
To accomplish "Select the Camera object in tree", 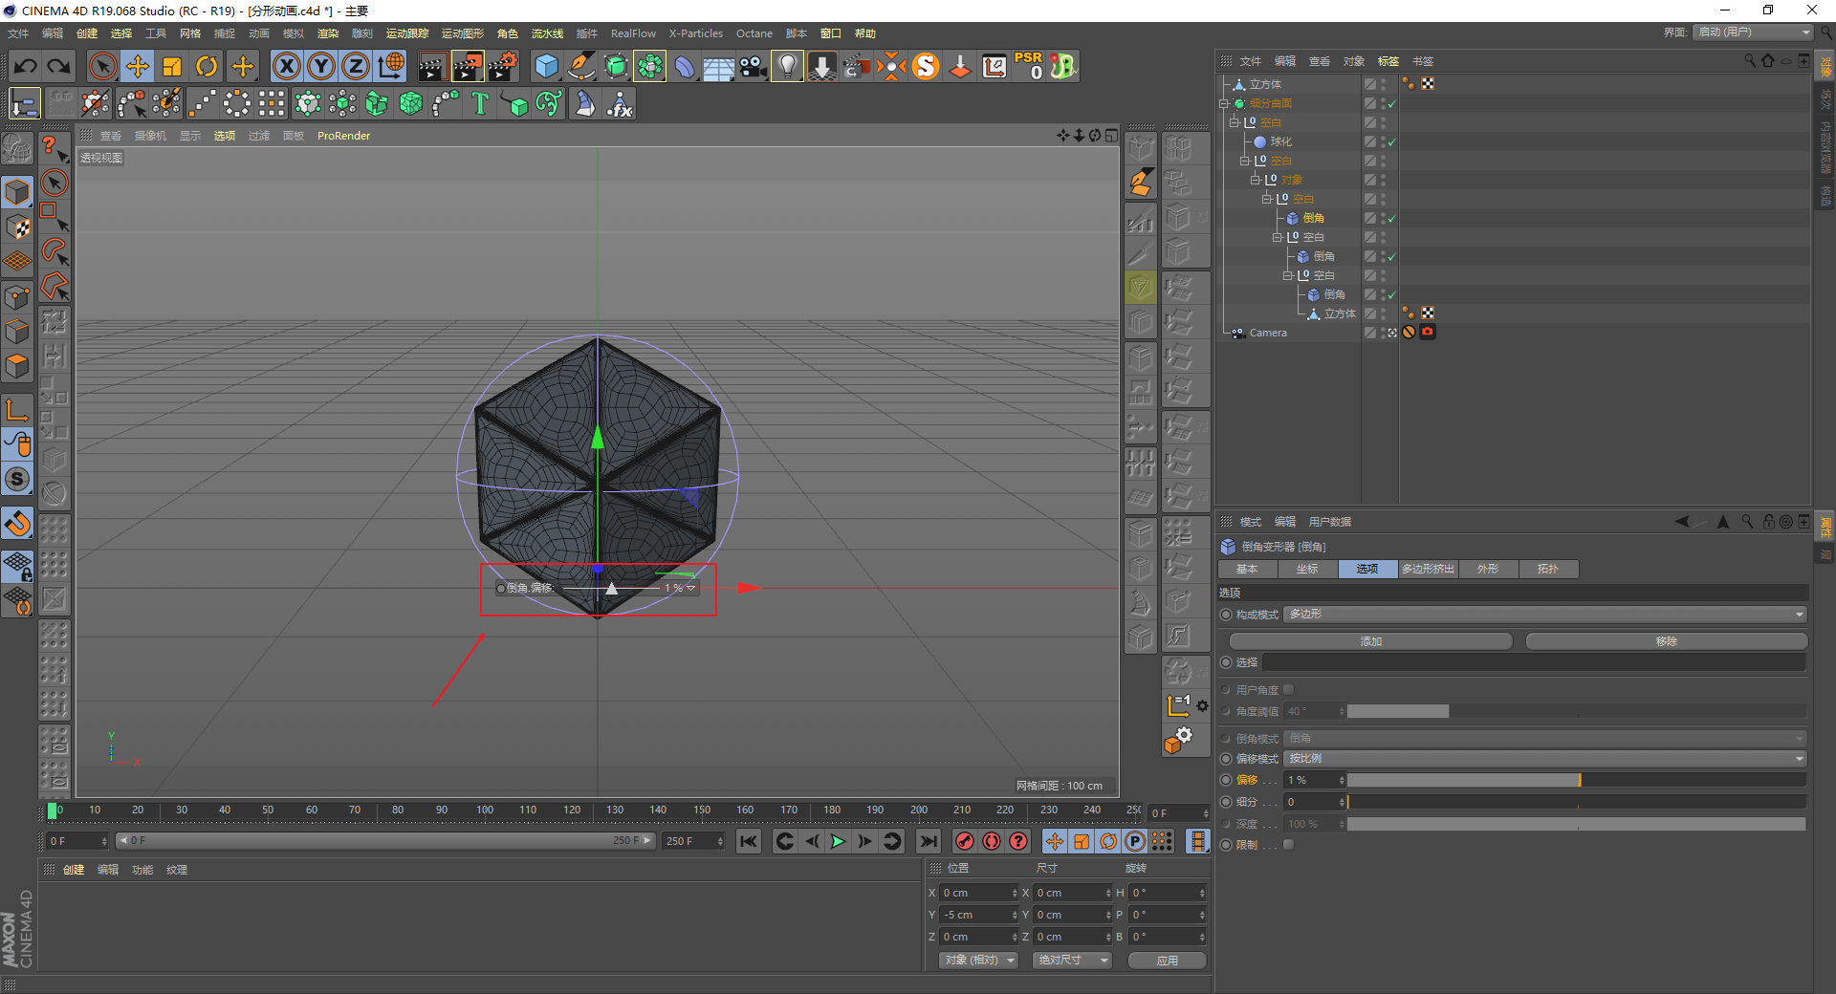I will 1268,333.
